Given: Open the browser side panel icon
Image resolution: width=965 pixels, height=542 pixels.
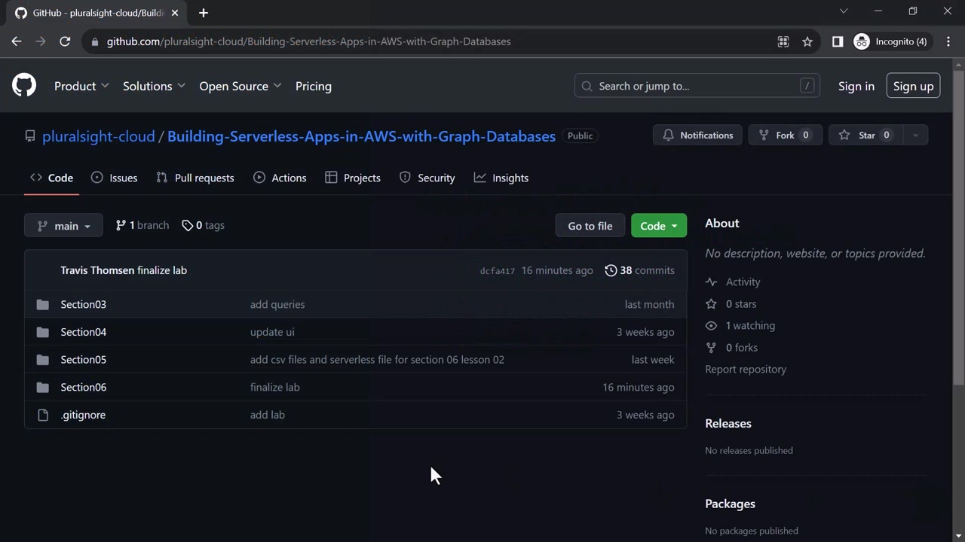Looking at the screenshot, I should (x=837, y=41).
